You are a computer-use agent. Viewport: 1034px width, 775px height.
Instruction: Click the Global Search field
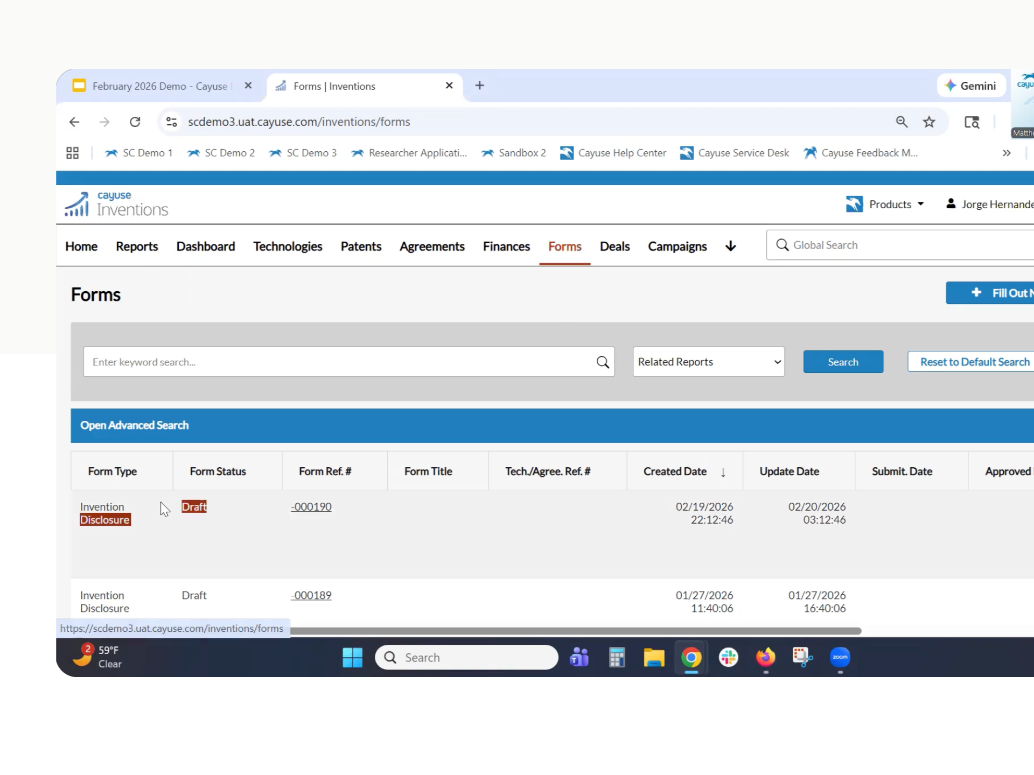pyautogui.click(x=900, y=245)
